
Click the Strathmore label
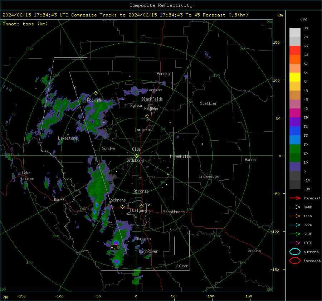pos(174,212)
